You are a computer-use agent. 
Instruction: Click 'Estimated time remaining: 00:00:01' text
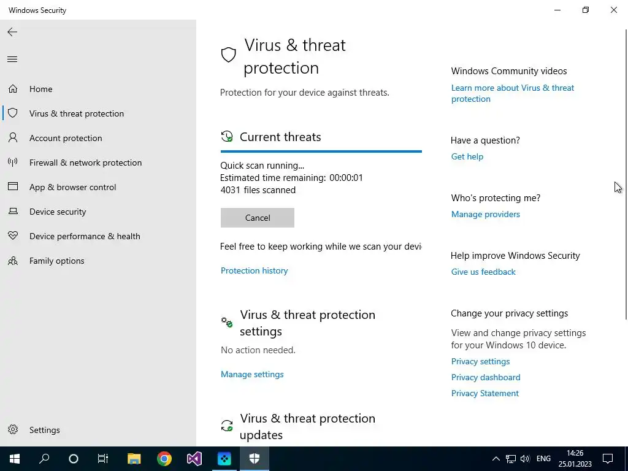(291, 177)
